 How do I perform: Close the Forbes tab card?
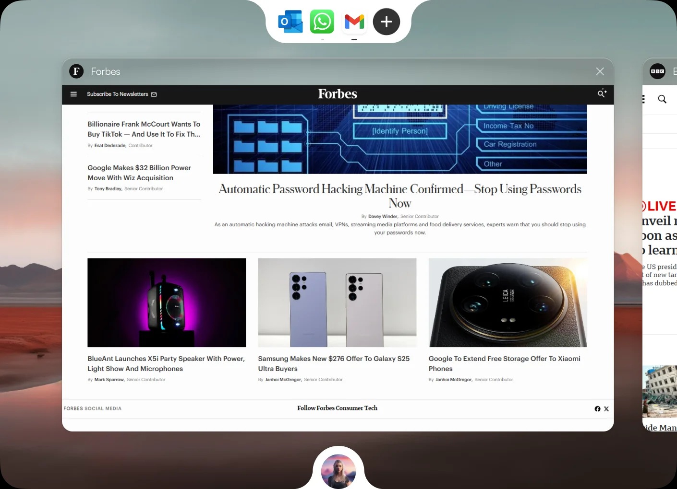pos(600,71)
